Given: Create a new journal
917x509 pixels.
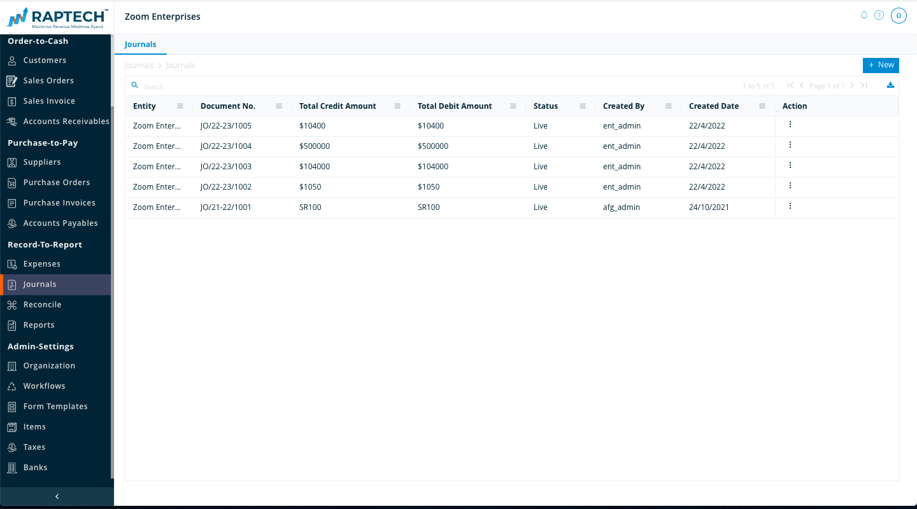Looking at the screenshot, I should (x=881, y=65).
